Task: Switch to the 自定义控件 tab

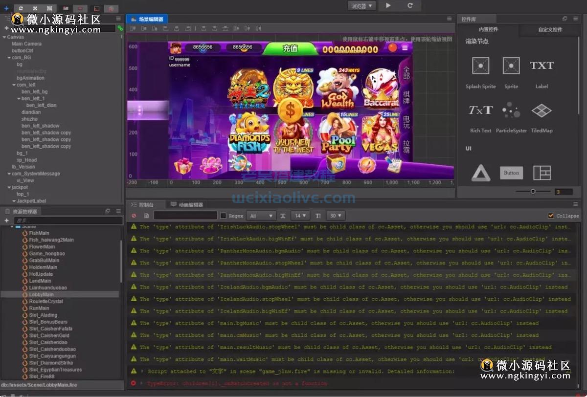Action: (x=550, y=30)
